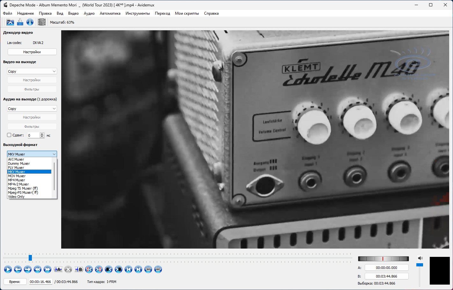Image resolution: width=453 pixels, height=290 pixels.
Task: Open the audio output Copy dropdown
Action: point(32,109)
